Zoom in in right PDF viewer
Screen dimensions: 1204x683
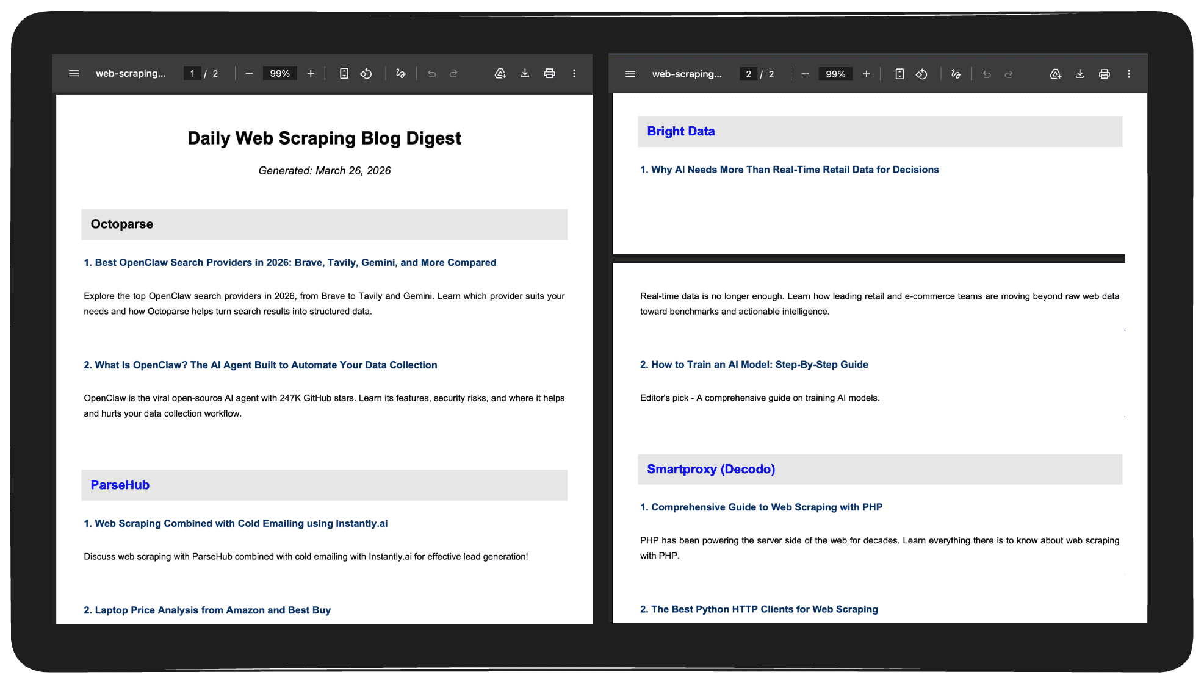(866, 74)
